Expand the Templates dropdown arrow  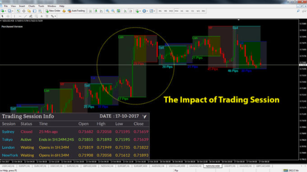click(x=154, y=11)
